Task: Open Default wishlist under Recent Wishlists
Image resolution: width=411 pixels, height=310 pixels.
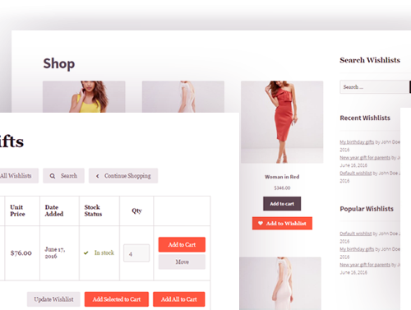Action: pos(356,174)
